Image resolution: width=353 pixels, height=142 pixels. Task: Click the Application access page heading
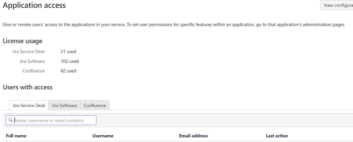(34, 5)
